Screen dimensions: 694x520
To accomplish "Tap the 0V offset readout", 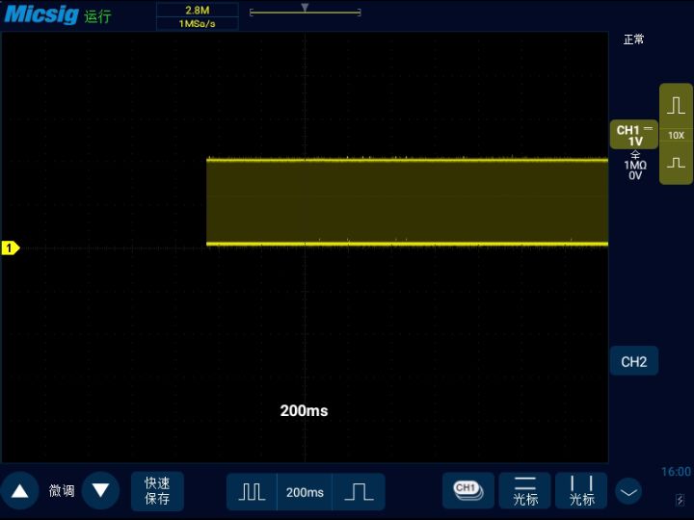I will 635,175.
